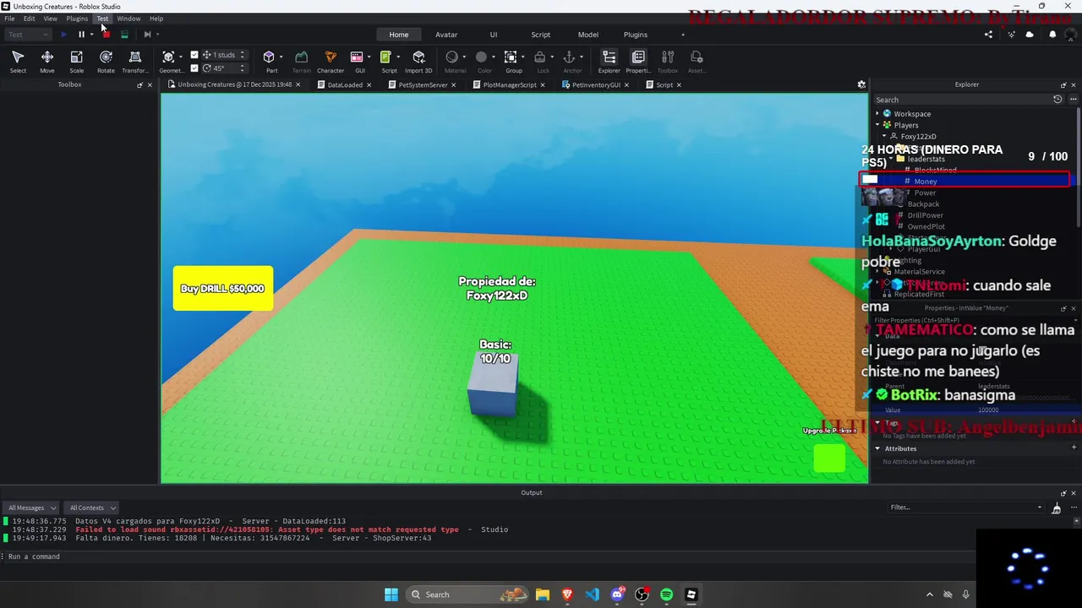Image resolution: width=1082 pixels, height=608 pixels.
Task: Open viewport settings gear icon
Action: tap(861, 84)
